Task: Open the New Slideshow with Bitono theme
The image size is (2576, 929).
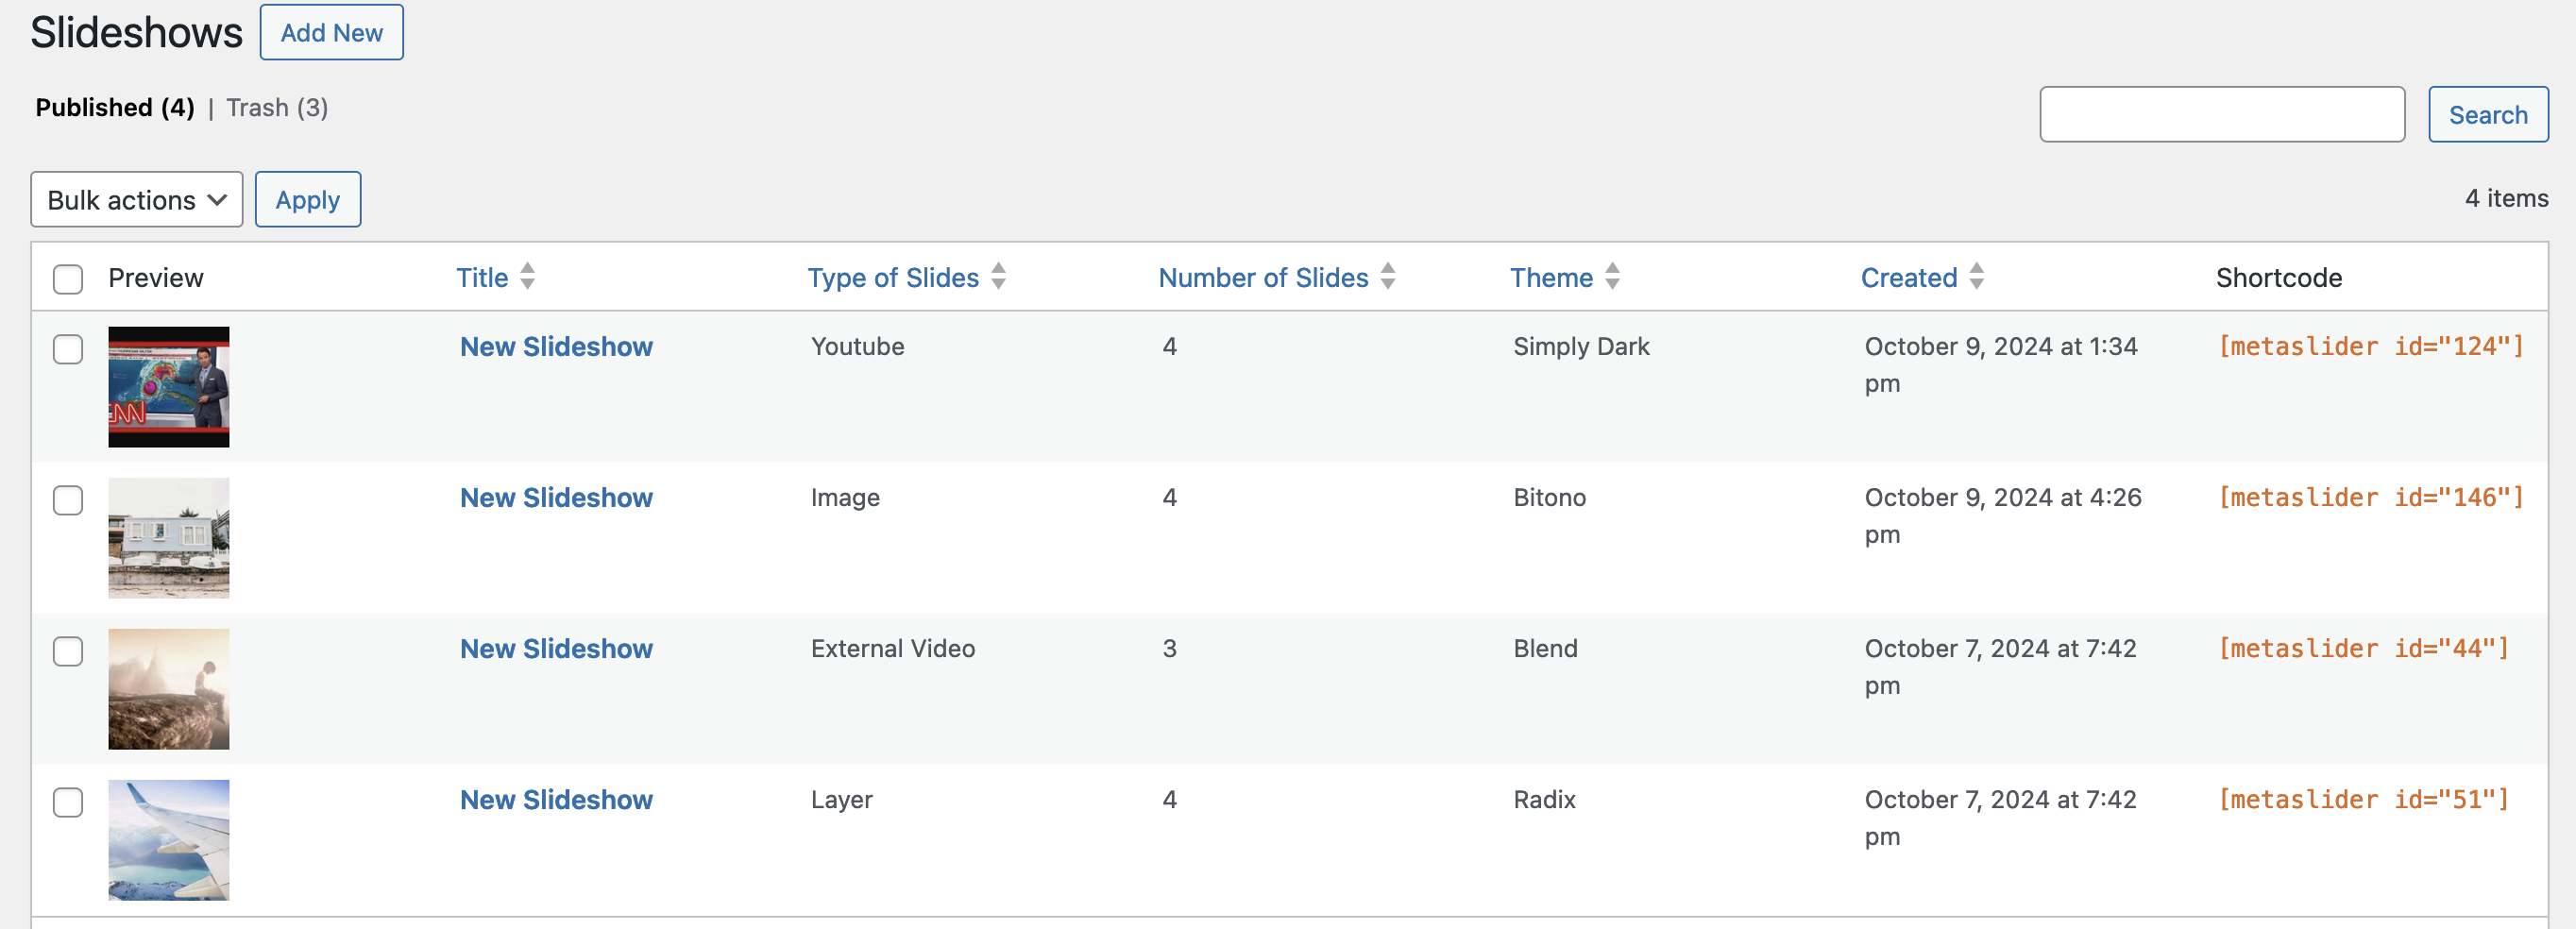Action: tap(556, 498)
